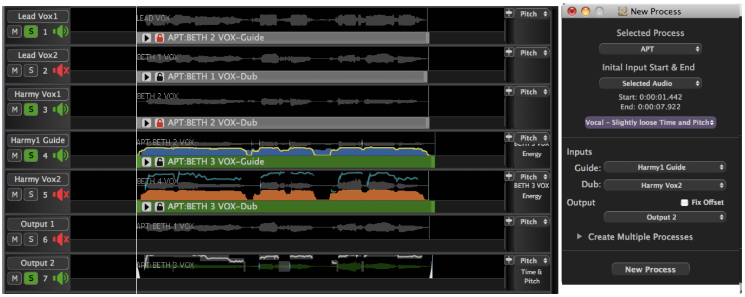Click the red muted speaker on Output 1
The image size is (745, 297).
click(x=61, y=240)
